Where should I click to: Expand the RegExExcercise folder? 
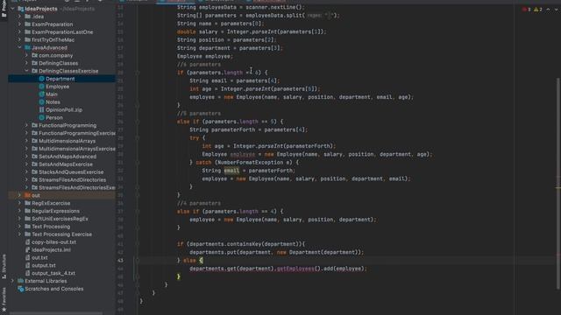(19, 203)
